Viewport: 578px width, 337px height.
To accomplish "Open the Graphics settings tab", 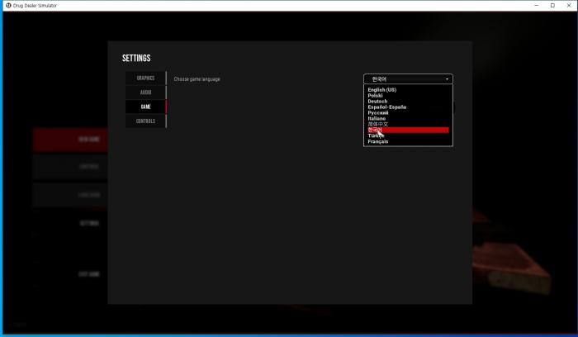I will [145, 78].
